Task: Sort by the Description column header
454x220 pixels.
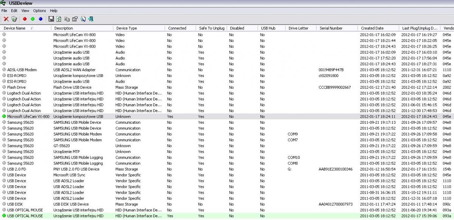Action: [82, 28]
